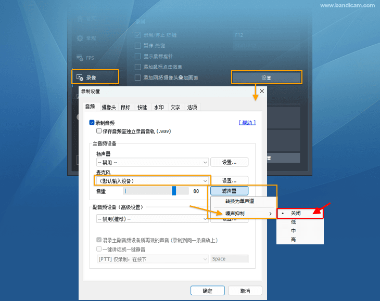Check the 添加鼠标点击效果 option

(137, 67)
